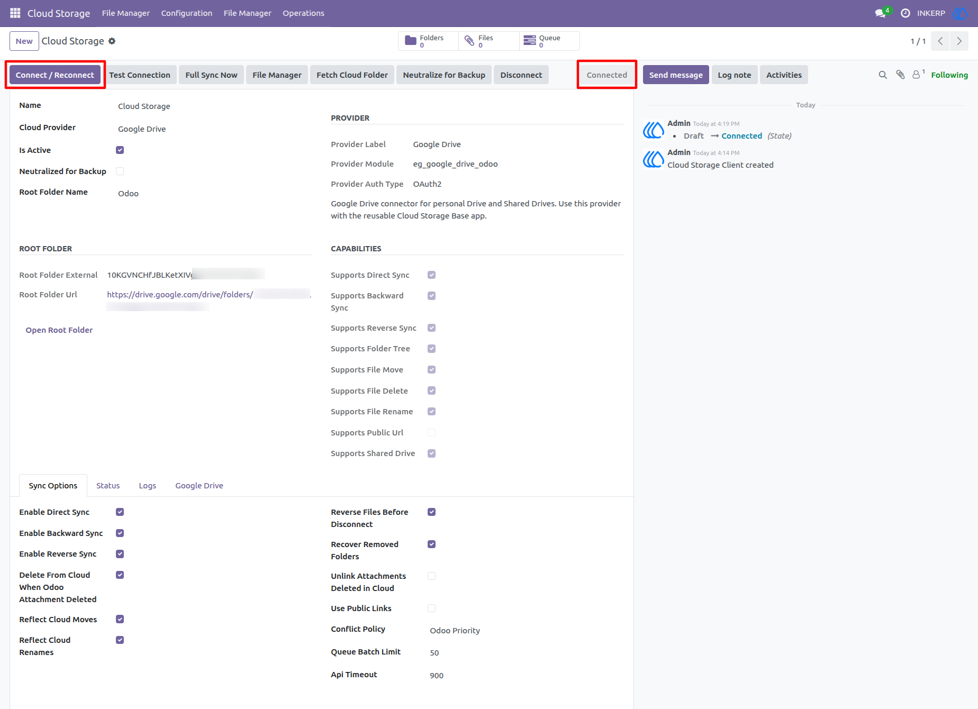The image size is (978, 709).
Task: Click the Connect / Reconnect button
Action: (x=55, y=75)
